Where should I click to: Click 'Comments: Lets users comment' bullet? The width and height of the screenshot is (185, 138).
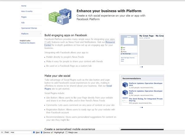pos(80,105)
